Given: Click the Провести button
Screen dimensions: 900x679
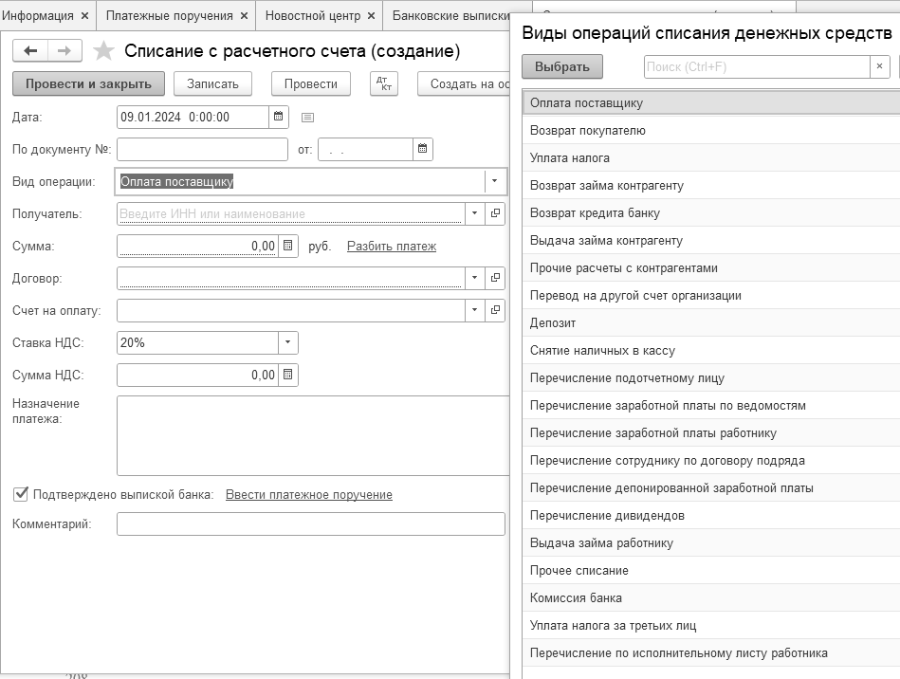Looking at the screenshot, I should tap(310, 83).
